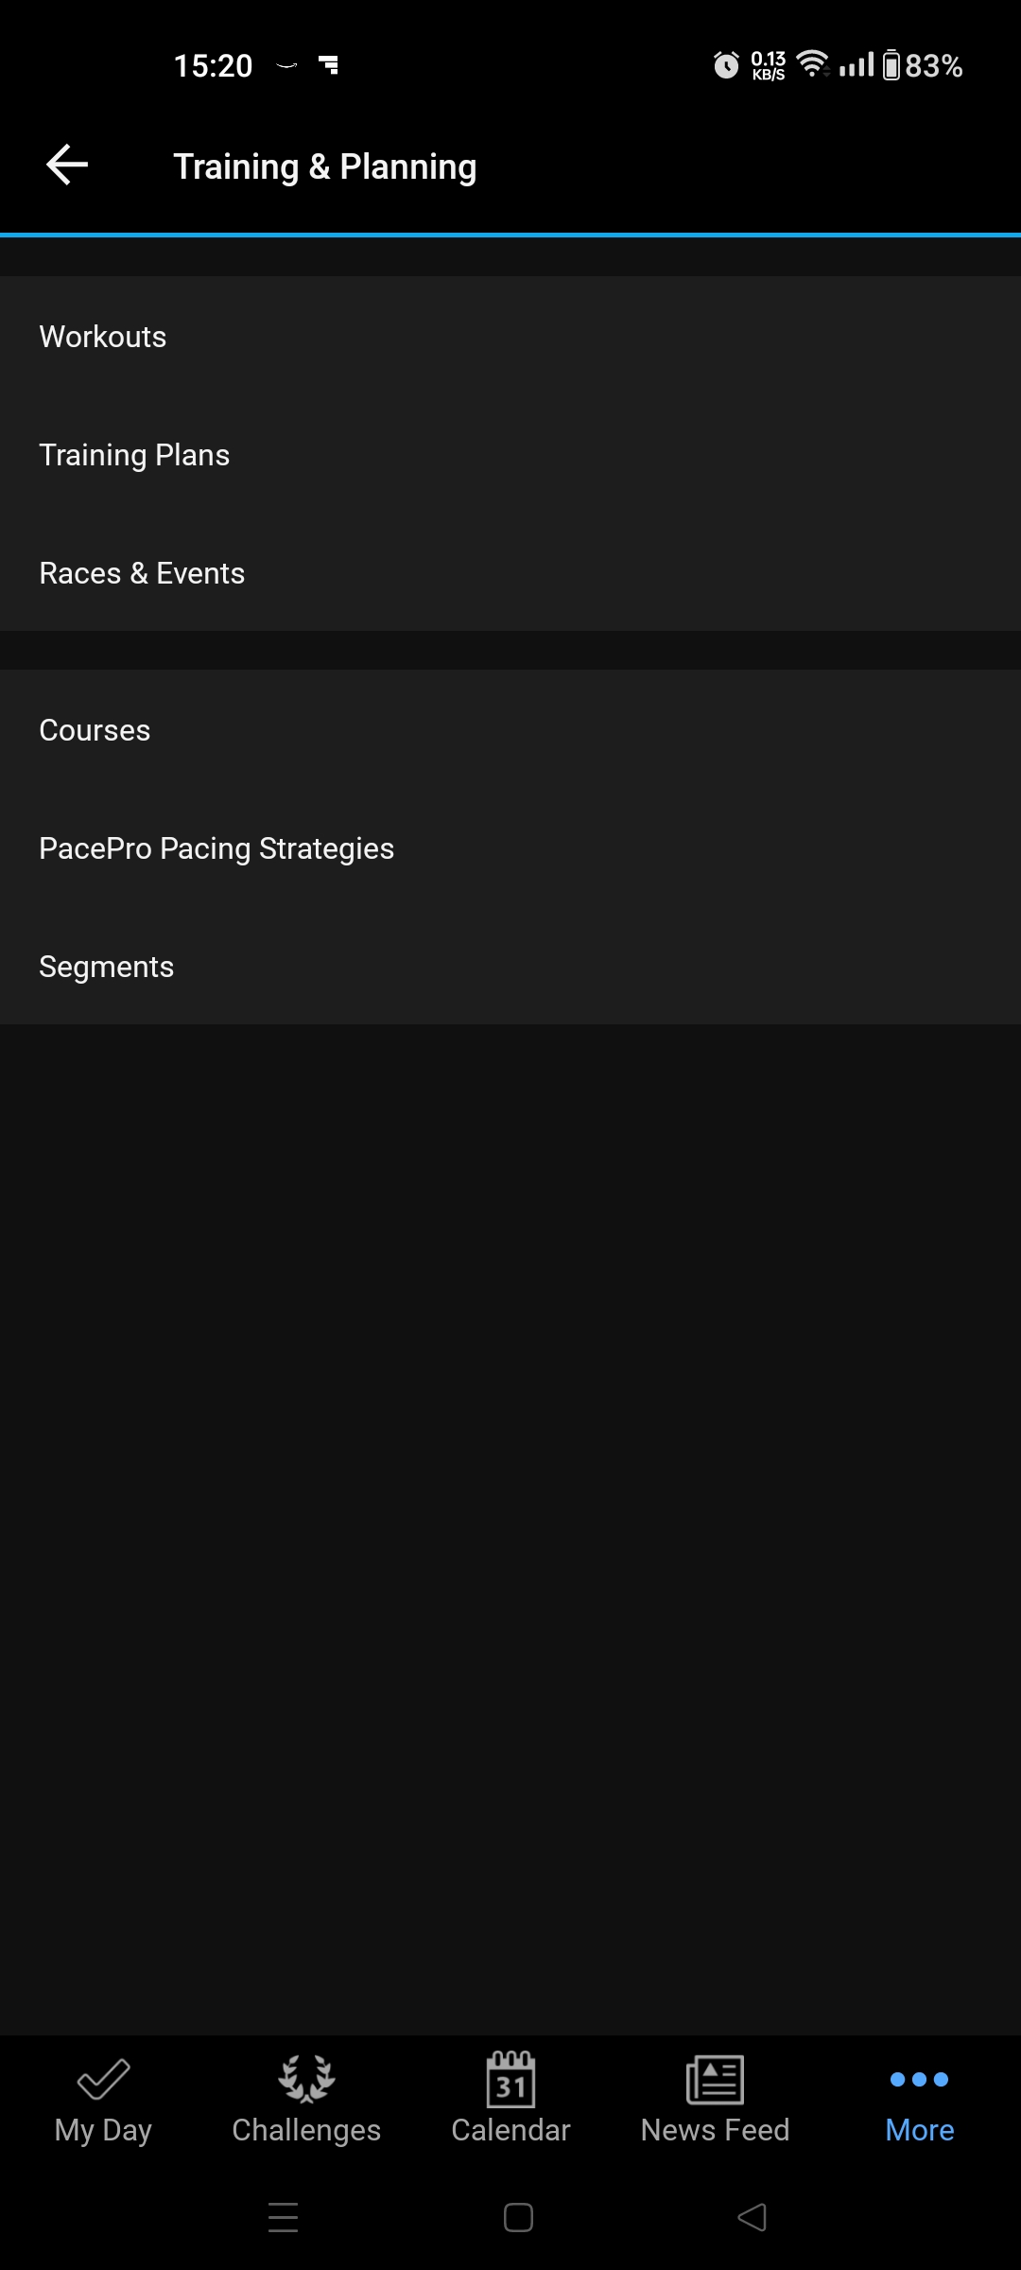Open Training Plans
1021x2270 pixels.
click(510, 454)
